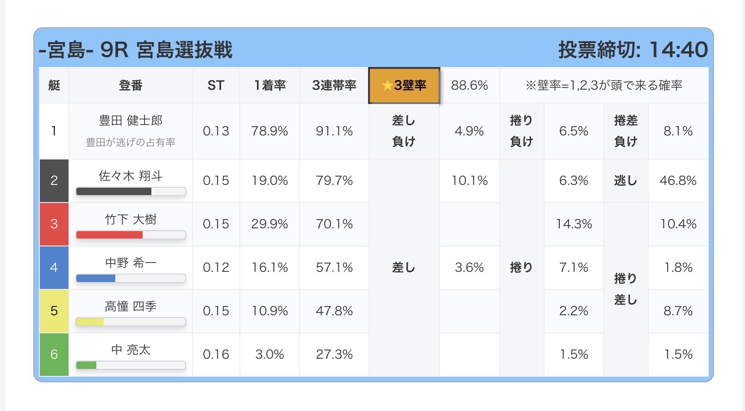Click boat number 6 green cell
Viewport: 745px width, 411px height.
click(x=54, y=355)
